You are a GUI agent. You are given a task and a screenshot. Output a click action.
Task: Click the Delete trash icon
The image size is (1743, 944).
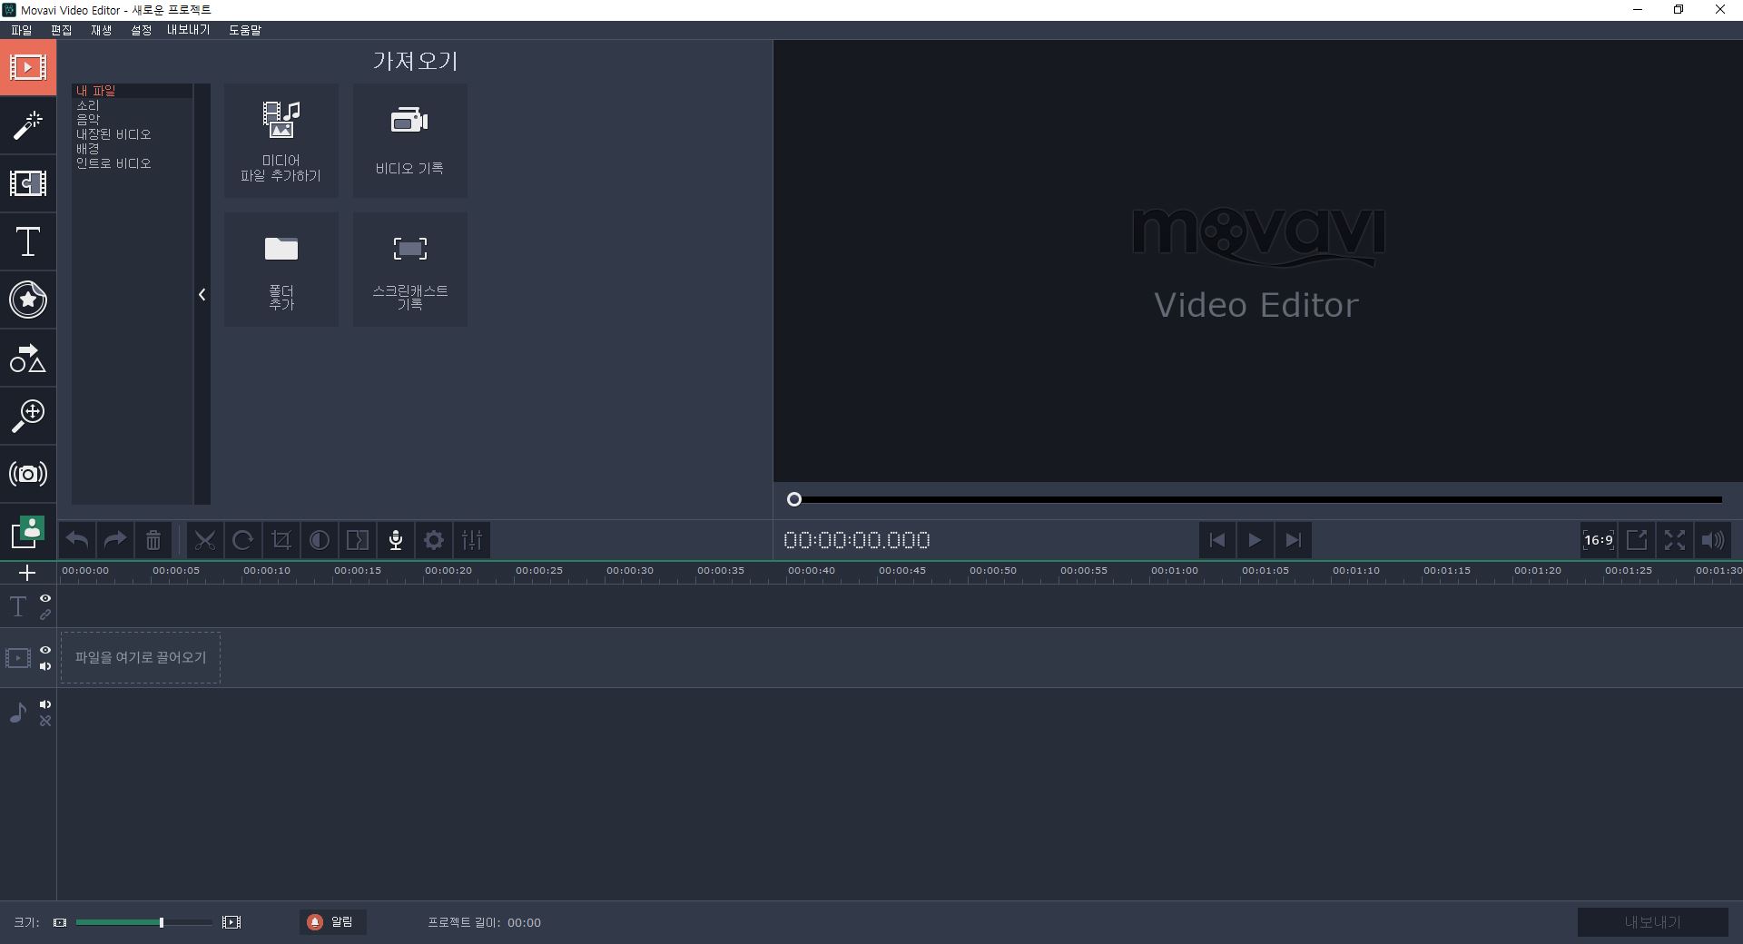[153, 540]
